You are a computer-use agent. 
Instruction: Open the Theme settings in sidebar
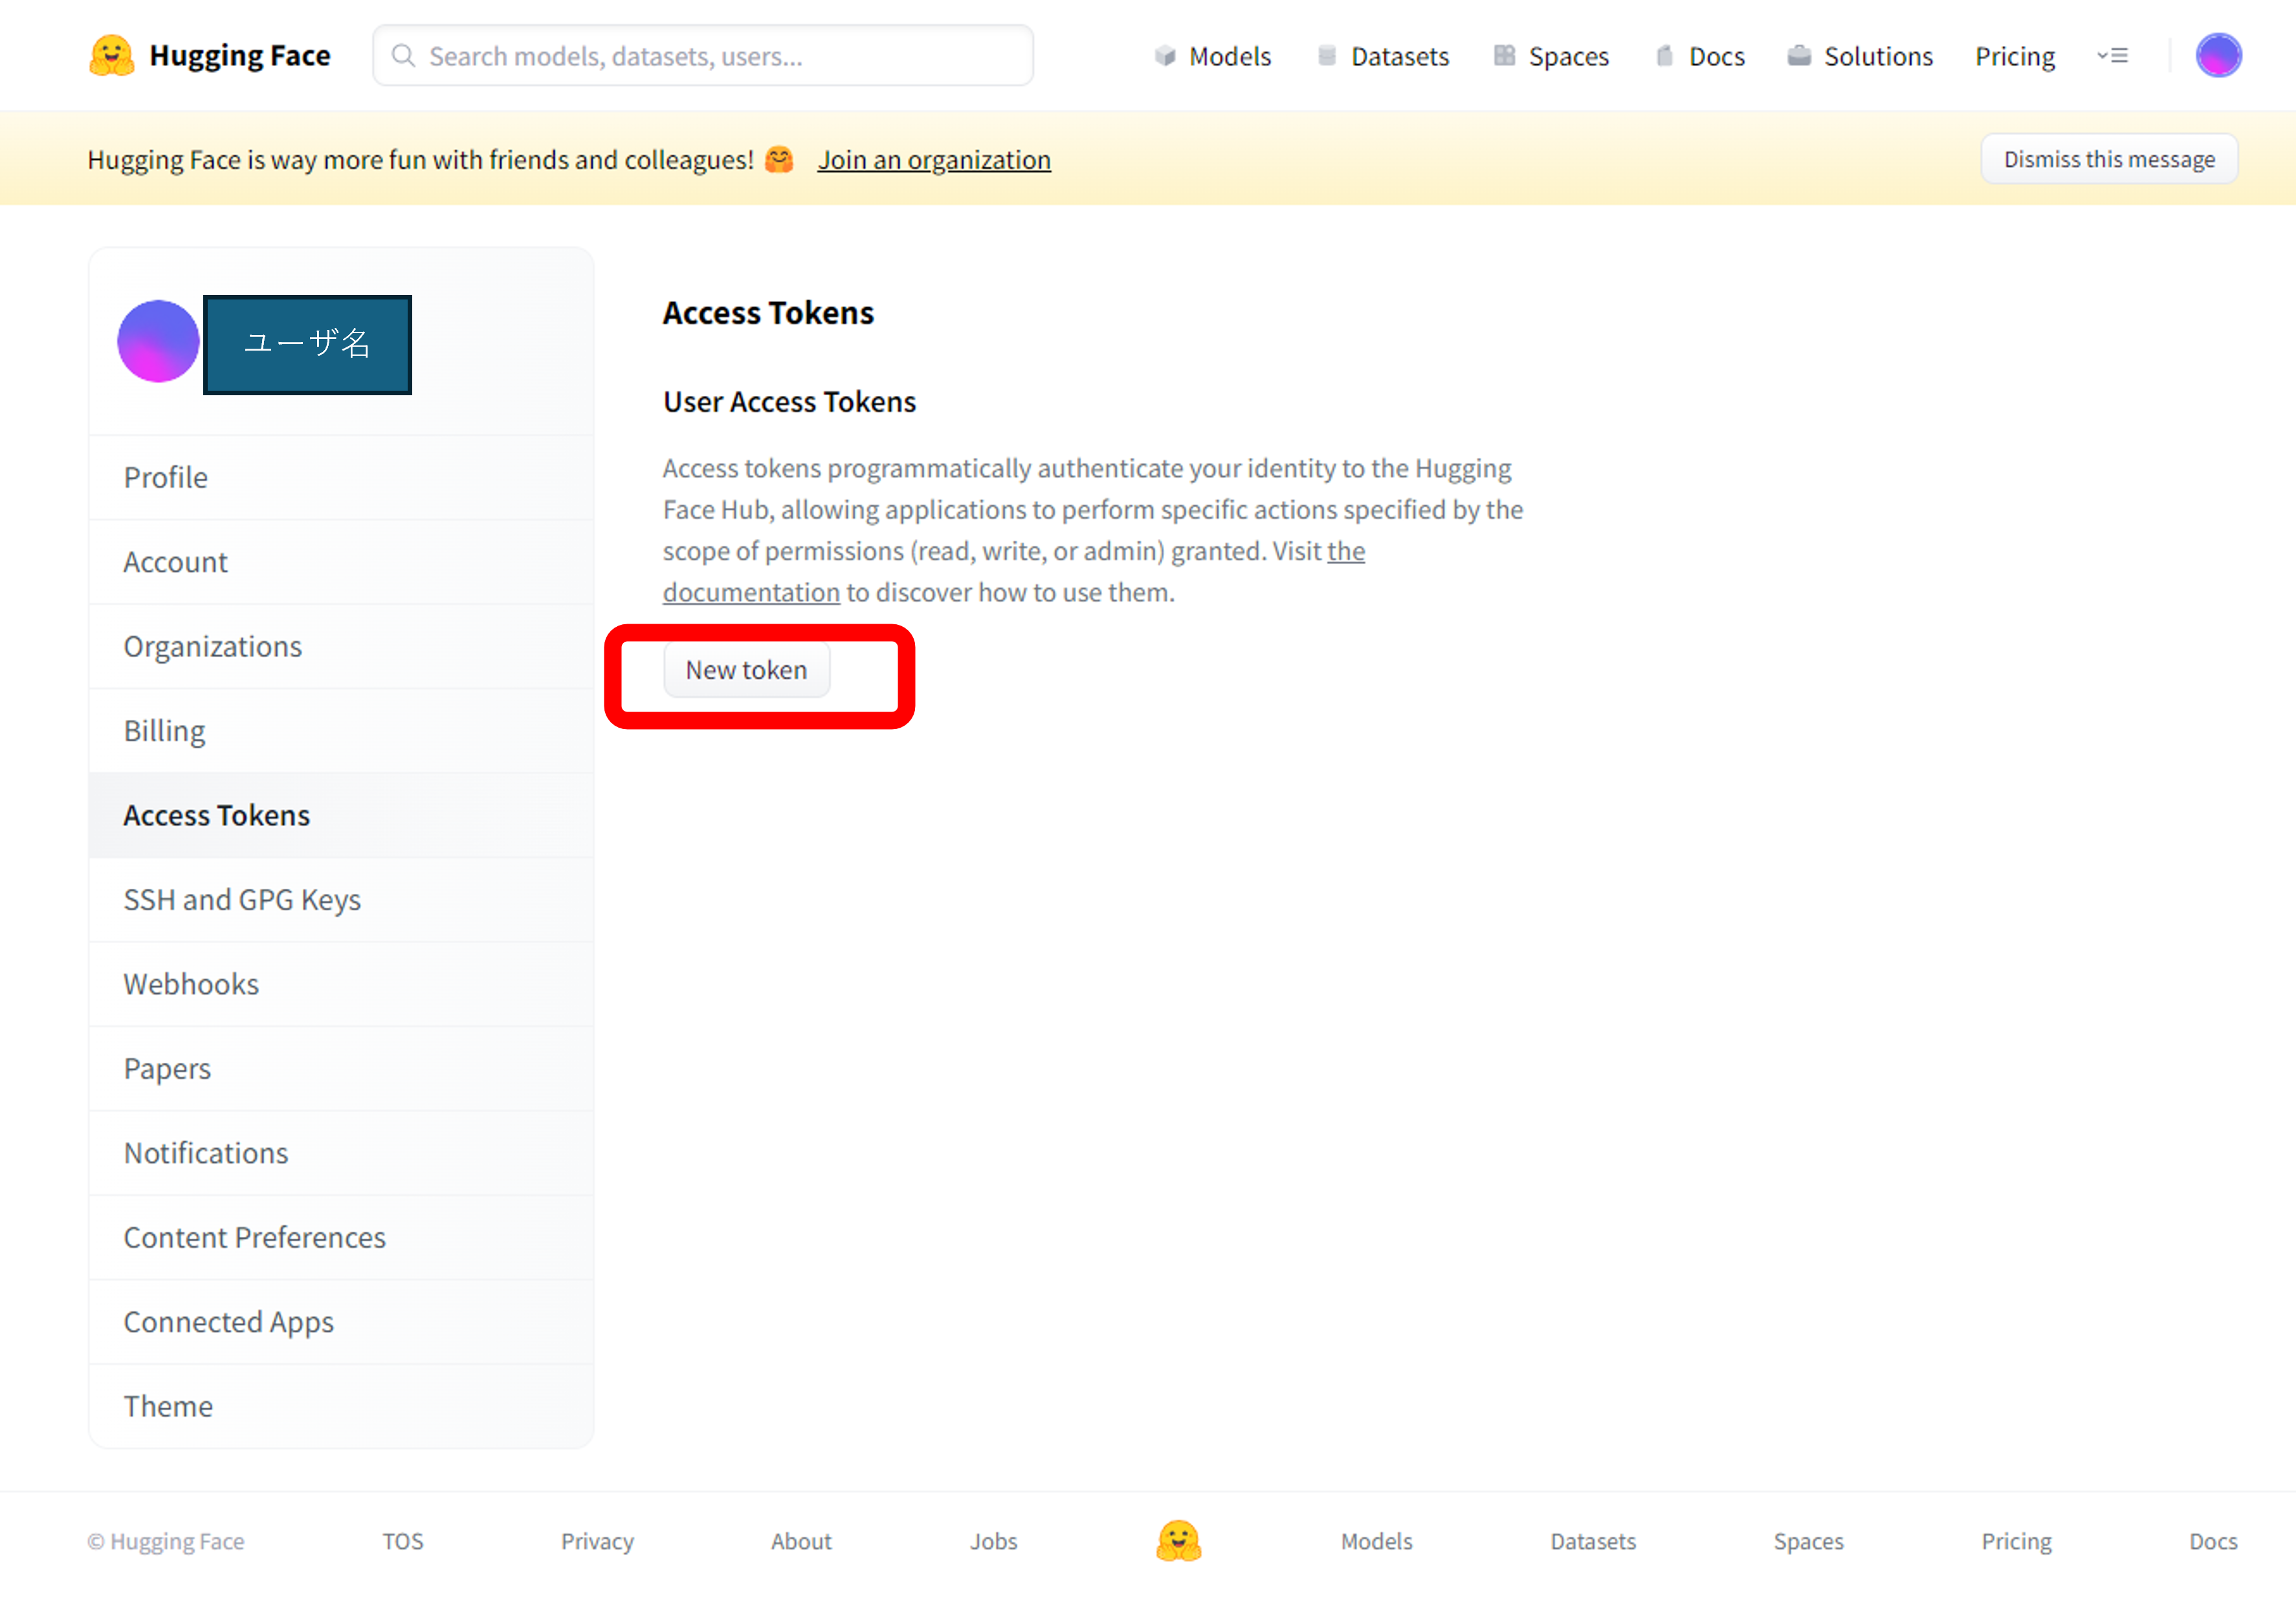[168, 1406]
